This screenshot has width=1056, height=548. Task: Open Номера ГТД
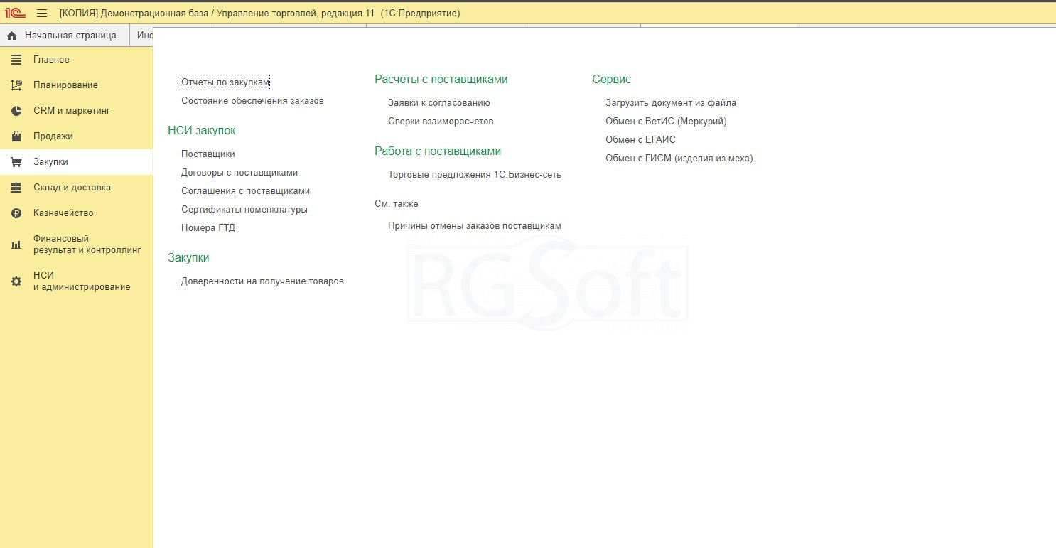pos(208,228)
